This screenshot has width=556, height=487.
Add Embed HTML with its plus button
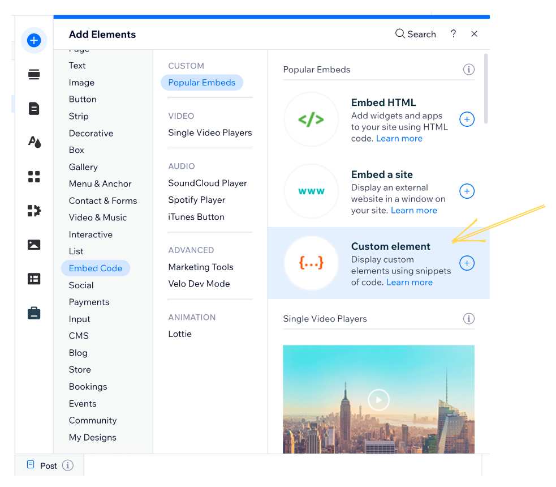coord(467,119)
